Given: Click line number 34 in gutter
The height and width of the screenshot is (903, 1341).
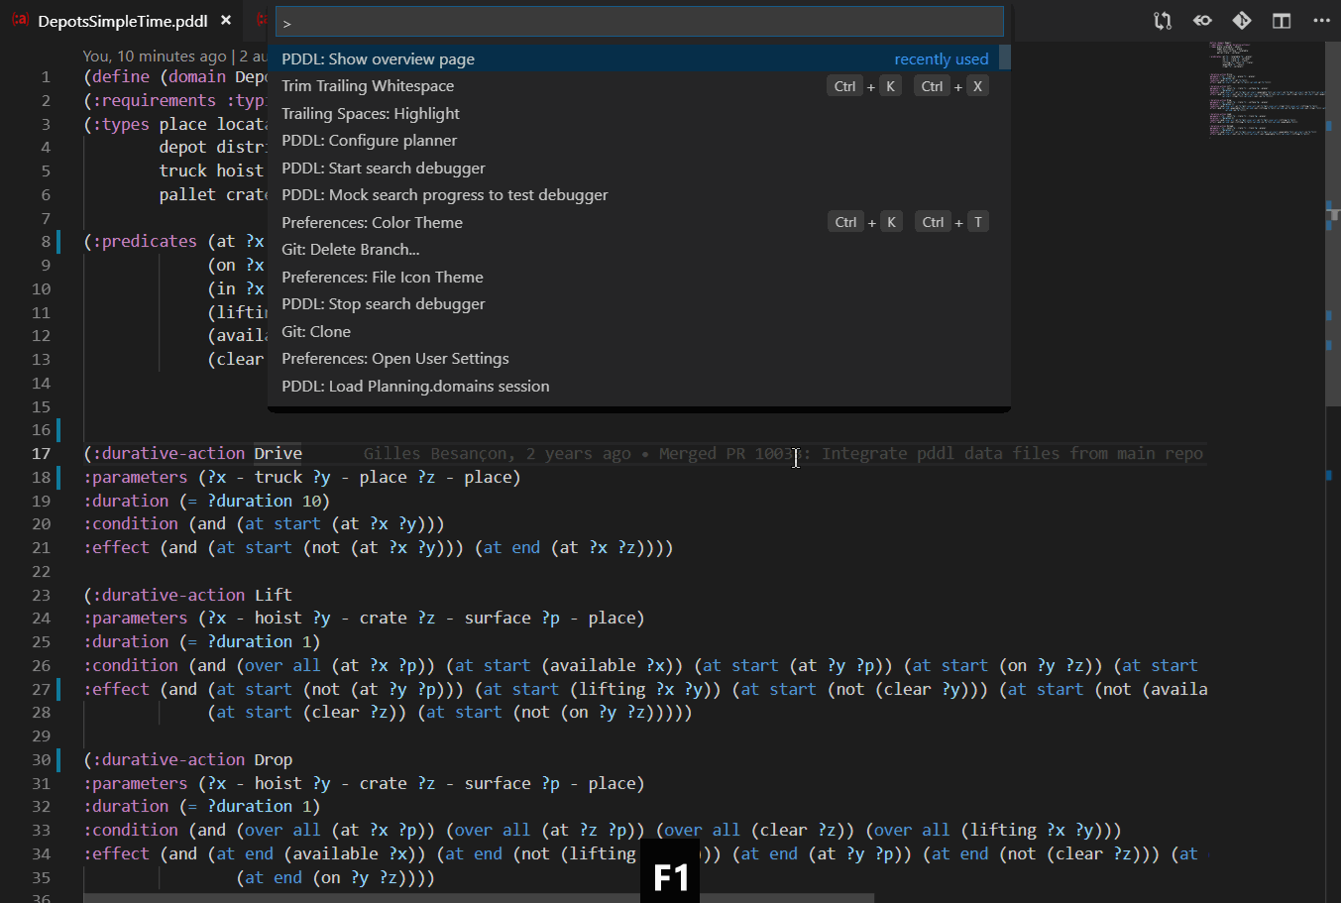Looking at the screenshot, I should (x=41, y=853).
